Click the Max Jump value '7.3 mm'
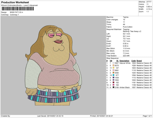 (126, 53)
